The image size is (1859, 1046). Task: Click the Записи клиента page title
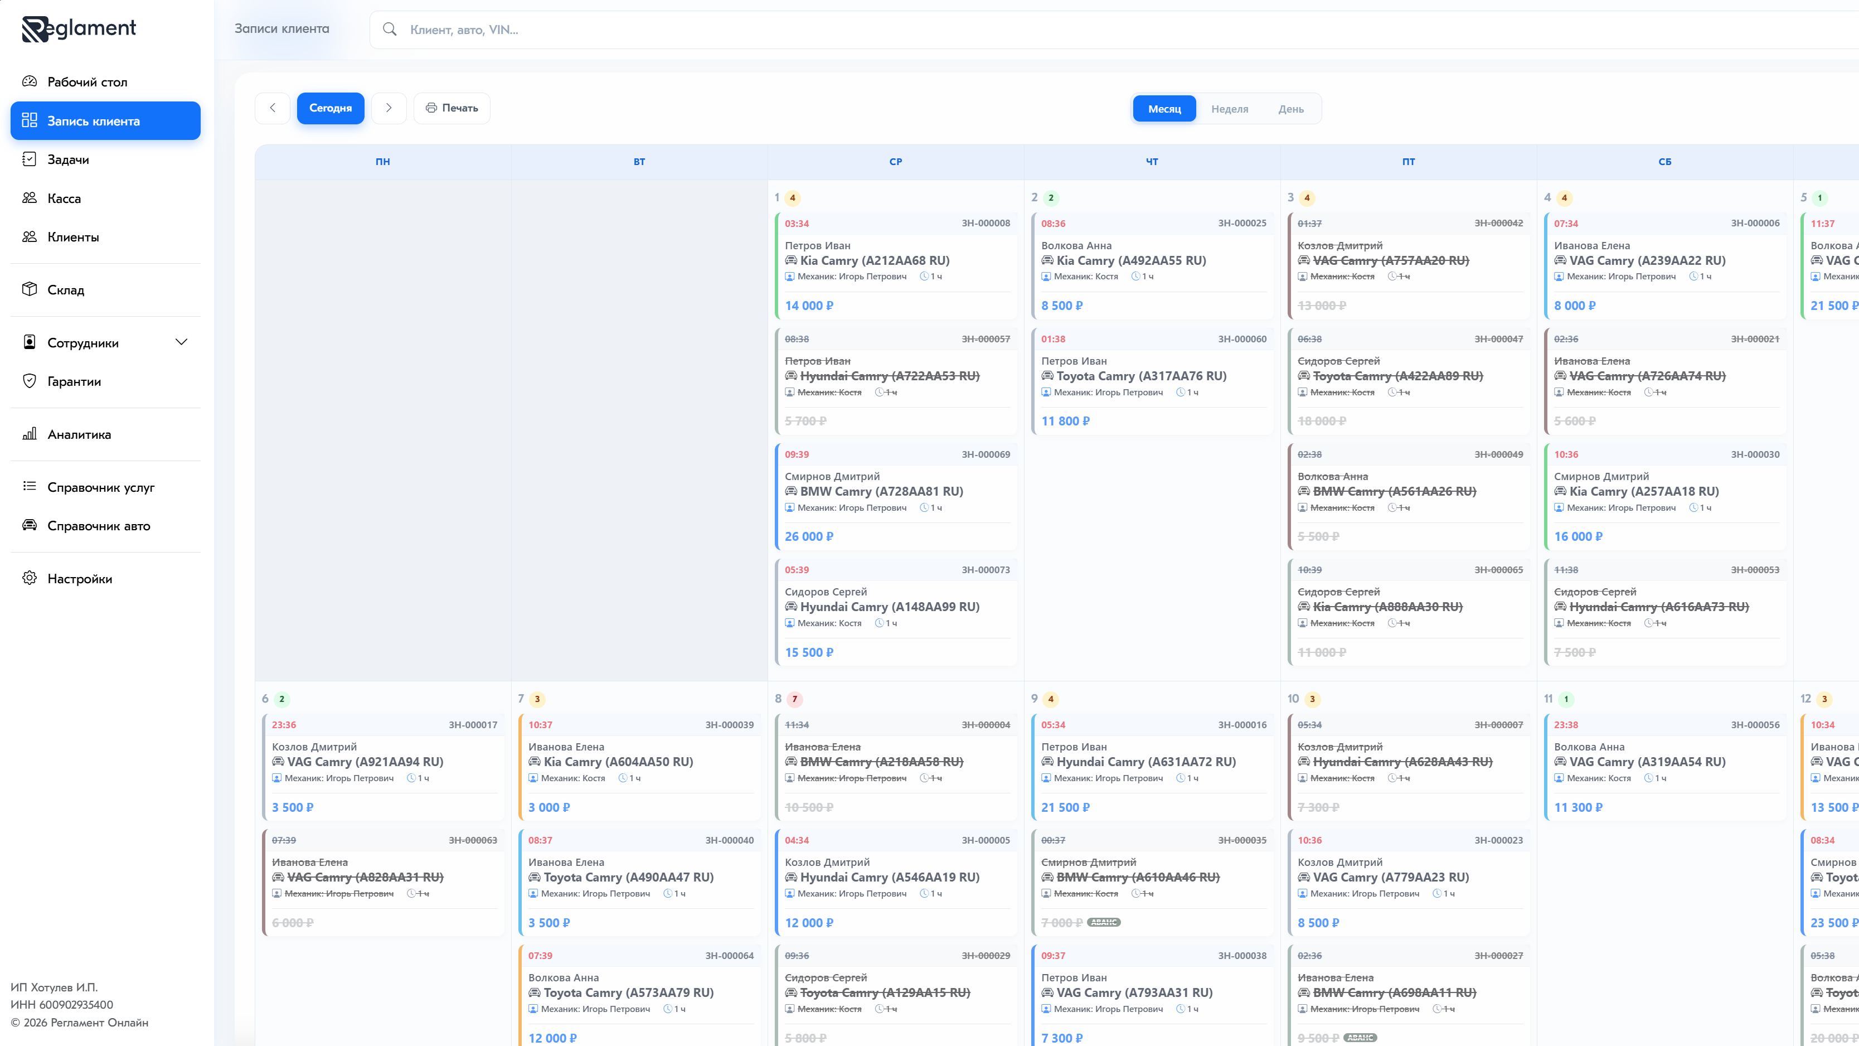(x=281, y=29)
